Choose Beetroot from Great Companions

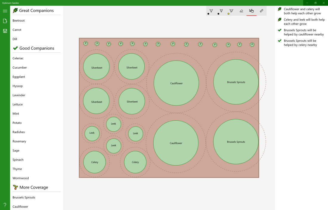pos(18,21)
